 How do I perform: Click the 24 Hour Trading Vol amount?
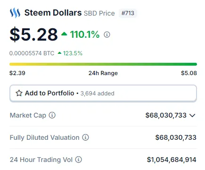(172, 160)
